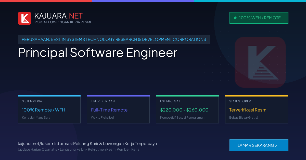Viewport: 306px width, 160px height.
Task: Click the Kerja dari Mana Saja text
Action: click(36, 118)
